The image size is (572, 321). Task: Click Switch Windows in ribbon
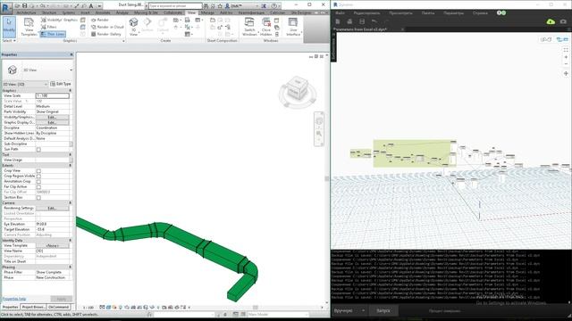tap(249, 27)
